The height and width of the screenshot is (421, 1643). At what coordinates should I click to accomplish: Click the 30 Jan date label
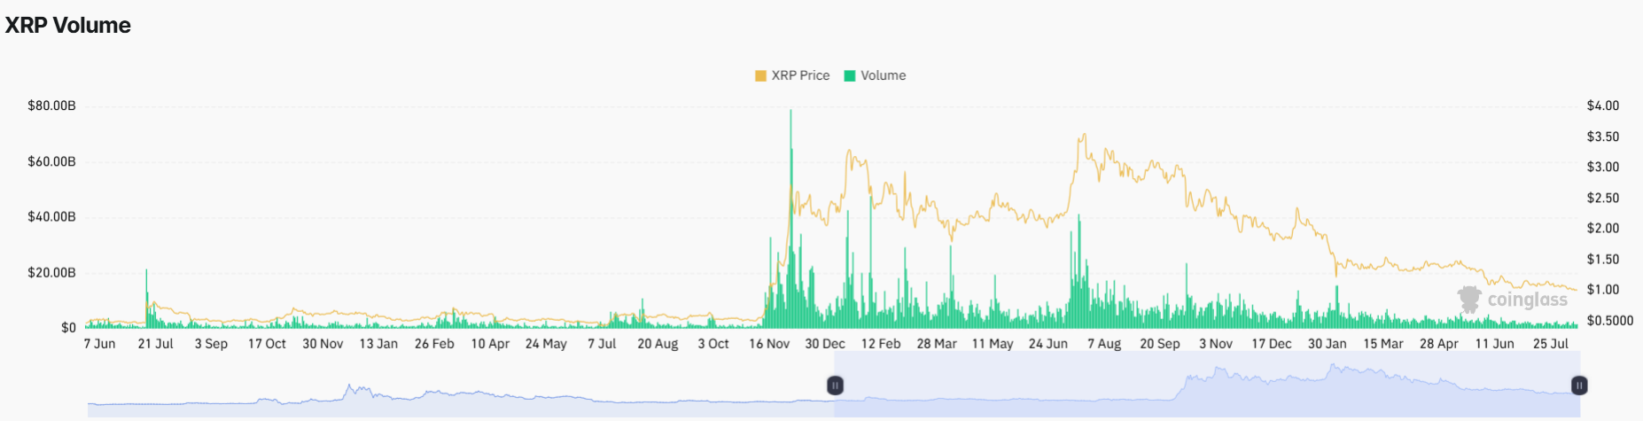pos(1328,344)
